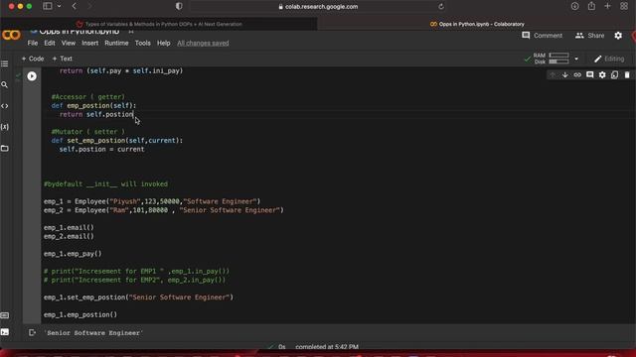Open the terminal icon in sidebar
The image size is (636, 357).
[5, 332]
